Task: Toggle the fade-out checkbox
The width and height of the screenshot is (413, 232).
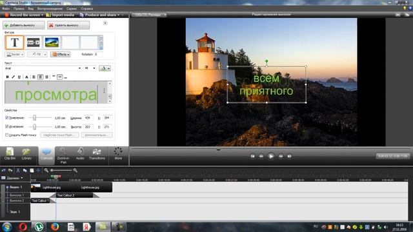Action: 7,126
